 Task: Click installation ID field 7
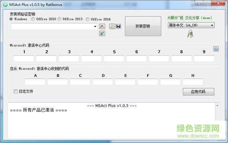click(x=159, y=59)
